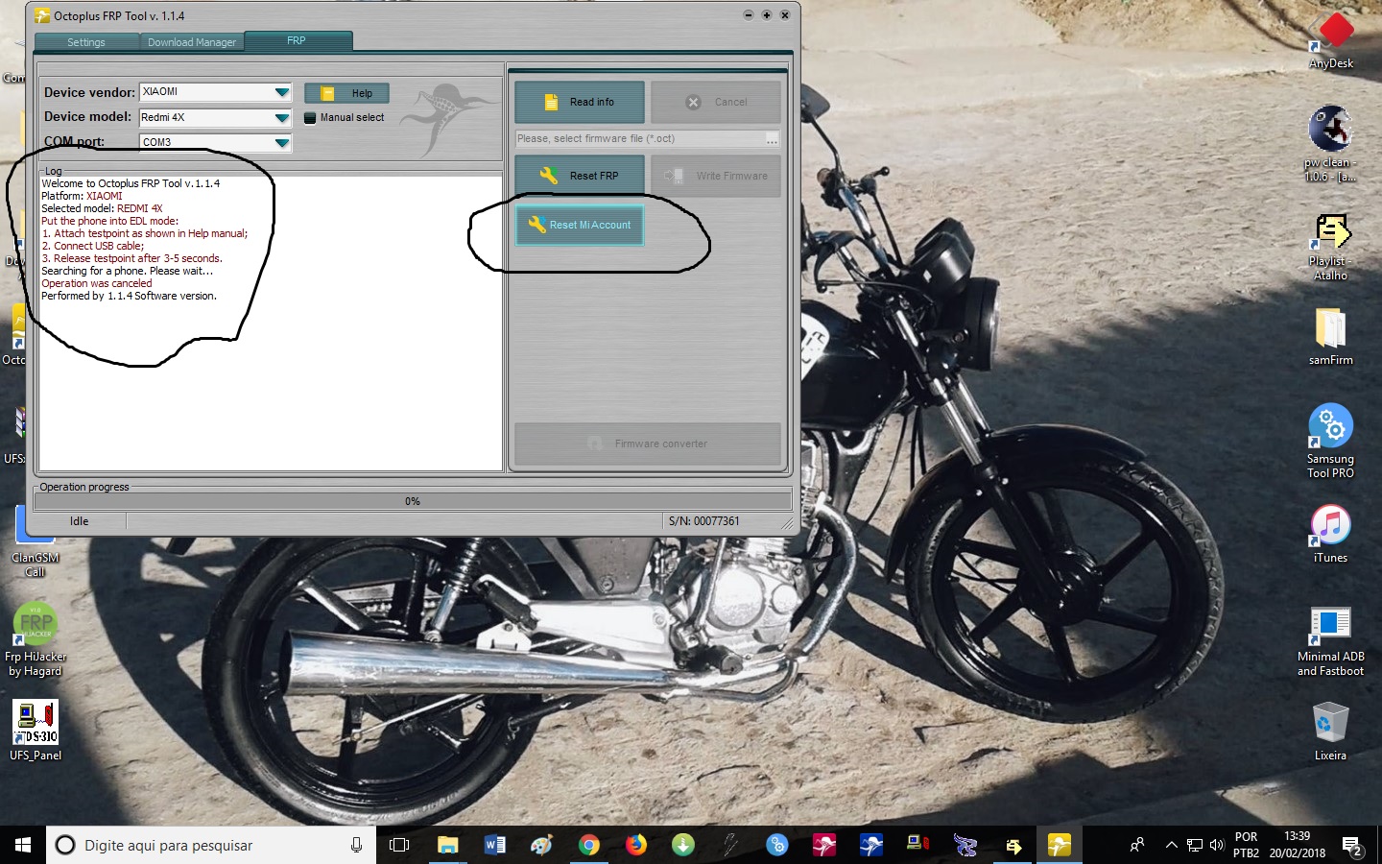The width and height of the screenshot is (1382, 864).
Task: Open the GlanGSM Call desktop icon
Action: 36,541
